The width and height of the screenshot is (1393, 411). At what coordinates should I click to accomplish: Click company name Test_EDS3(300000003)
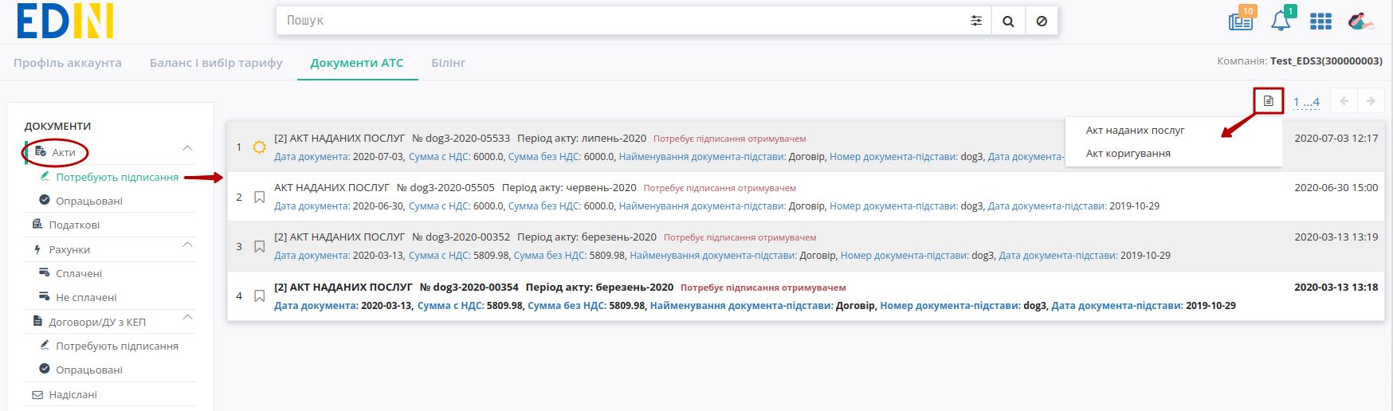point(1326,61)
